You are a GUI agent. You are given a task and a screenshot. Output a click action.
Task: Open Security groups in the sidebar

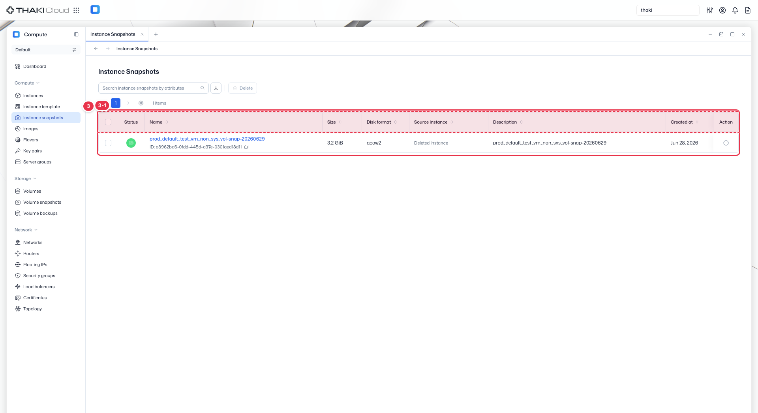(x=46, y=276)
